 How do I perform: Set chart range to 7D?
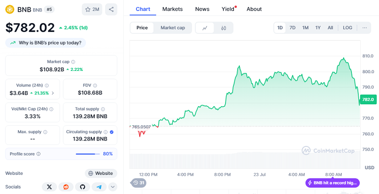pos(293,28)
